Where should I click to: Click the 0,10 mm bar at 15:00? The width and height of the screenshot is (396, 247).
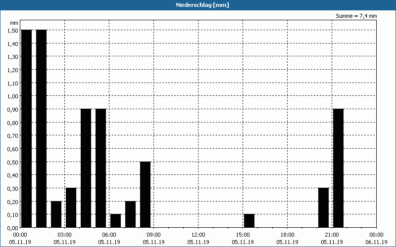249,221
